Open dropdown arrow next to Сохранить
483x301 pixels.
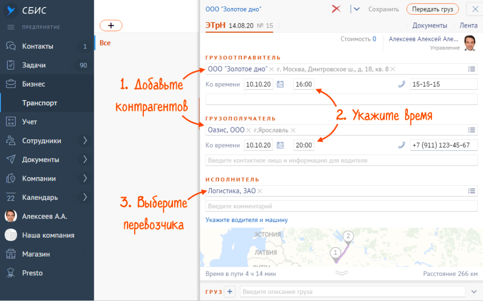[x=357, y=9]
